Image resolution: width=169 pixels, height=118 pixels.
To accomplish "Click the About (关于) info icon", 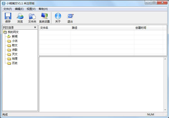I will point(58,16).
